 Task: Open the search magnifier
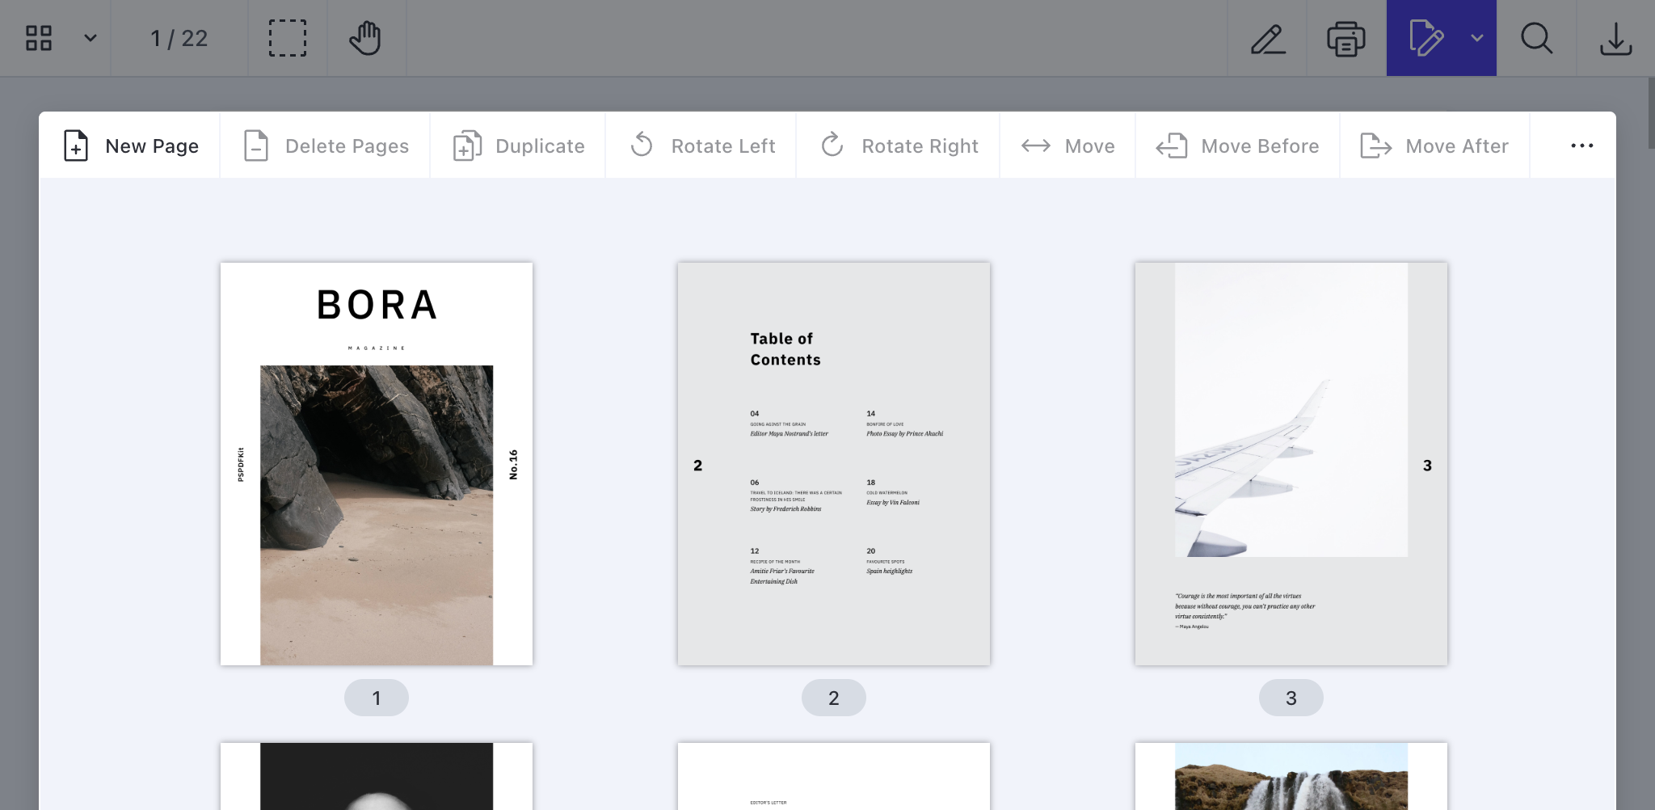(1536, 38)
